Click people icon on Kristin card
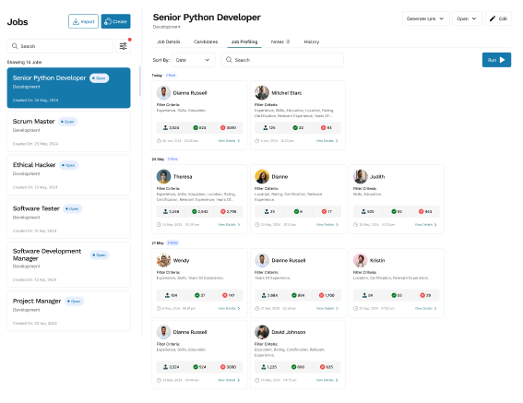 pyautogui.click(x=364, y=295)
